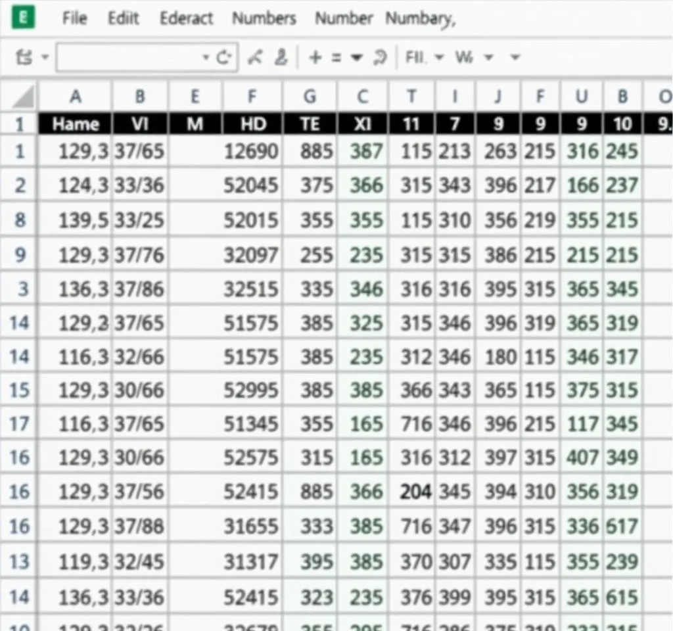Click the curved arrow icon before Fll.

[x=379, y=58]
